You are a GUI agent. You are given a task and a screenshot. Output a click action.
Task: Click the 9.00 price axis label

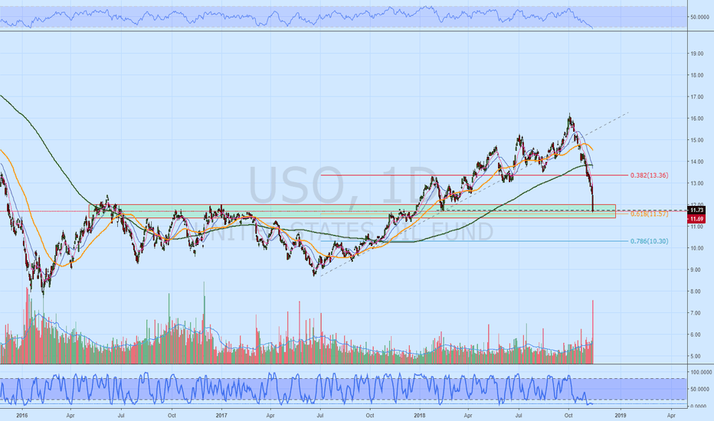[x=697, y=270]
